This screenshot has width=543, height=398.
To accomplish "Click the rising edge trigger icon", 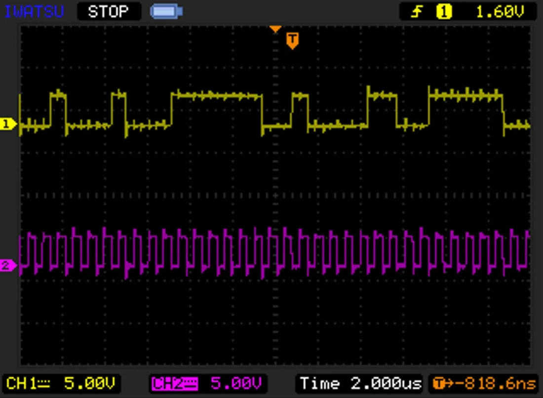I will coord(417,12).
